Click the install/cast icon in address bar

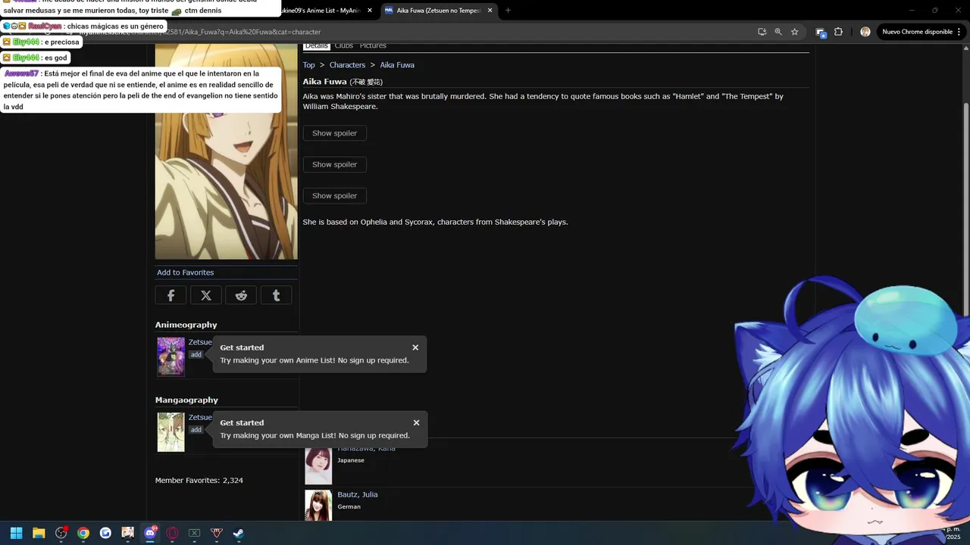[762, 32]
